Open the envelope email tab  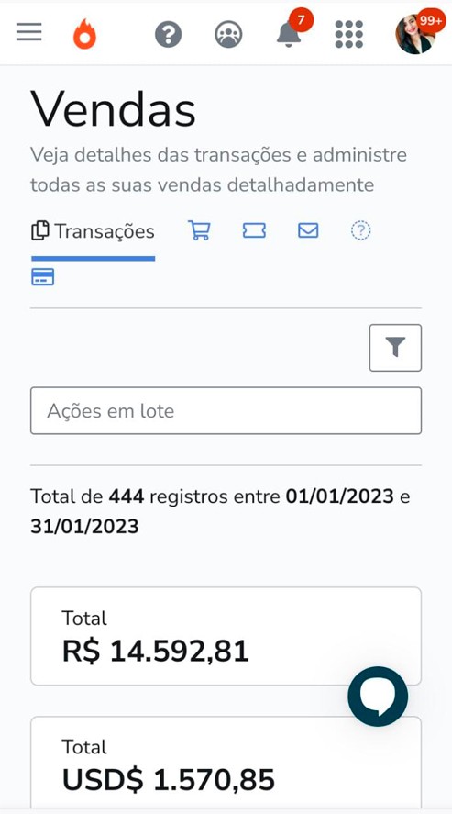click(x=308, y=230)
